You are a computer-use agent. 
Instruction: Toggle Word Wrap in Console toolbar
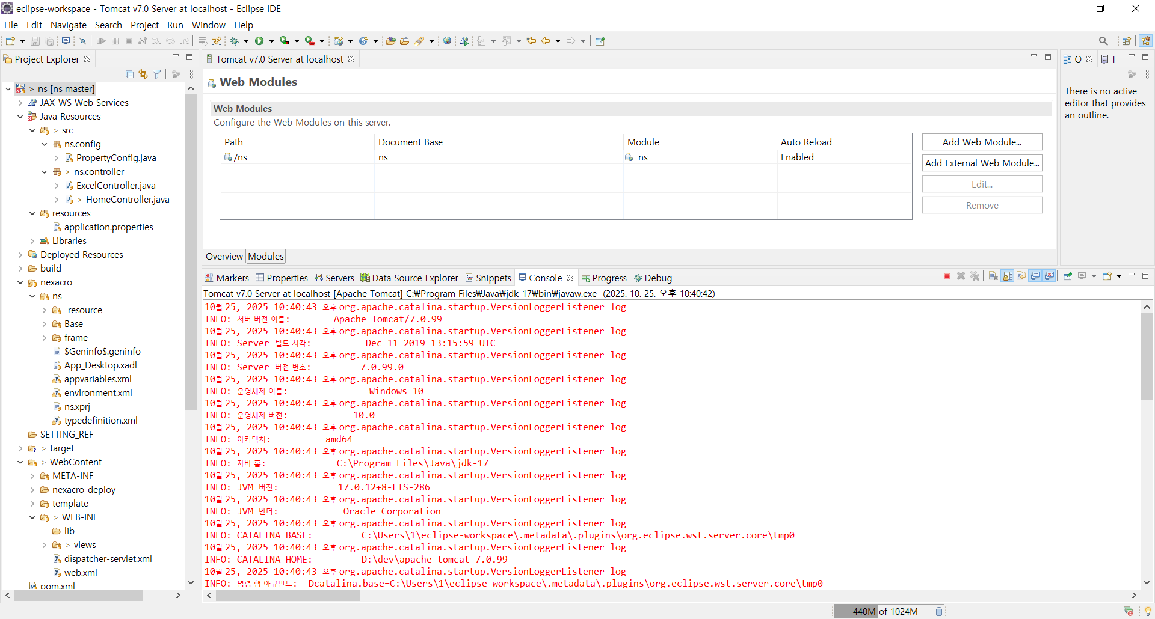pos(1021,276)
